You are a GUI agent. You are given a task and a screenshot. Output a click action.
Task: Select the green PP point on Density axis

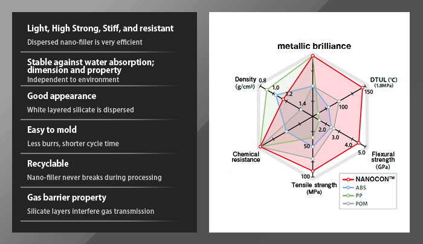pos(266,90)
